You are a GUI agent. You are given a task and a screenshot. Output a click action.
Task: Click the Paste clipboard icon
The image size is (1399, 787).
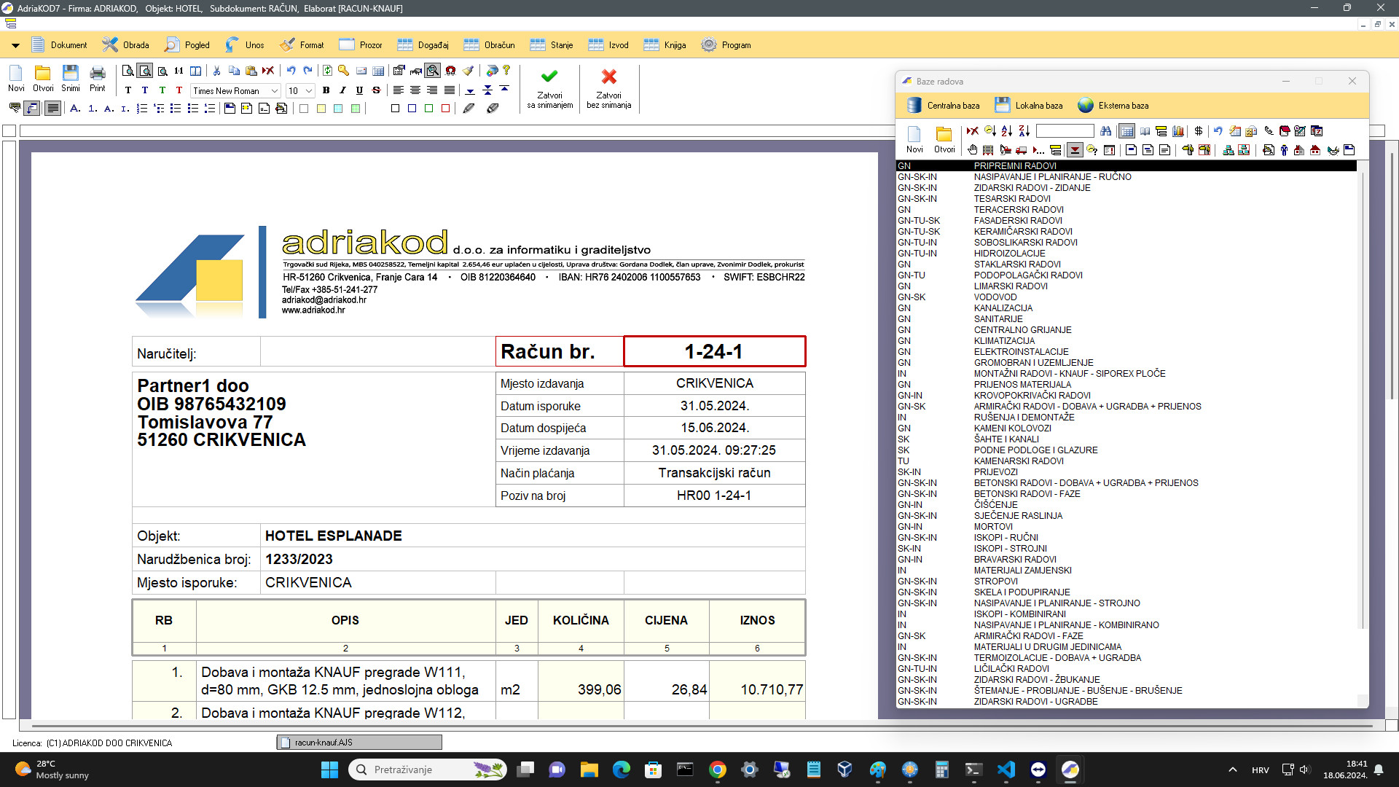(251, 71)
